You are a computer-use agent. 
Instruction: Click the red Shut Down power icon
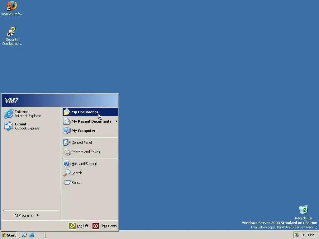(96, 226)
